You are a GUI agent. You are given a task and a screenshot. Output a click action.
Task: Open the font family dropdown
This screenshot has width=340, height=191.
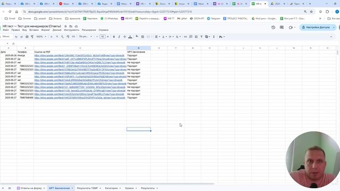point(86,37)
